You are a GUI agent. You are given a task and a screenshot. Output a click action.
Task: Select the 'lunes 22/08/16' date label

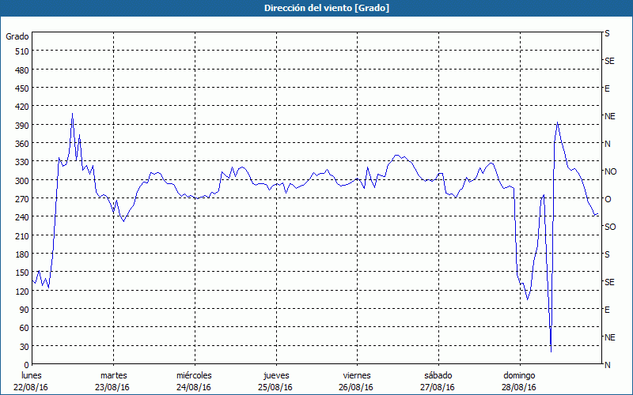pos(32,381)
